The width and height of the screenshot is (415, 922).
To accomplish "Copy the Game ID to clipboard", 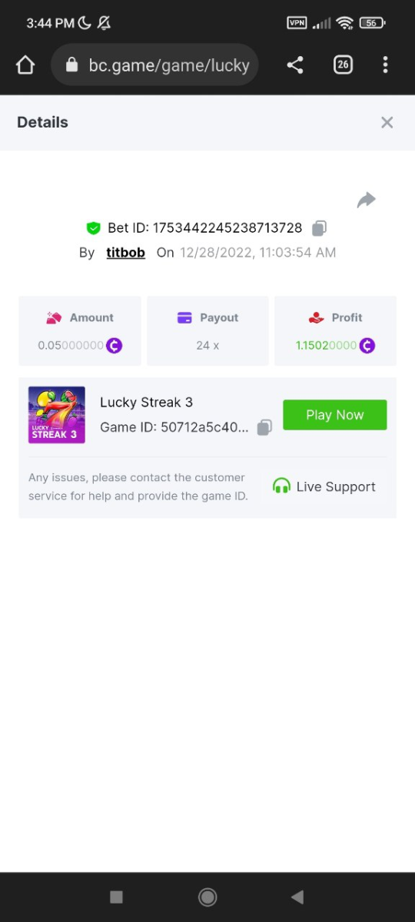I will (x=264, y=428).
